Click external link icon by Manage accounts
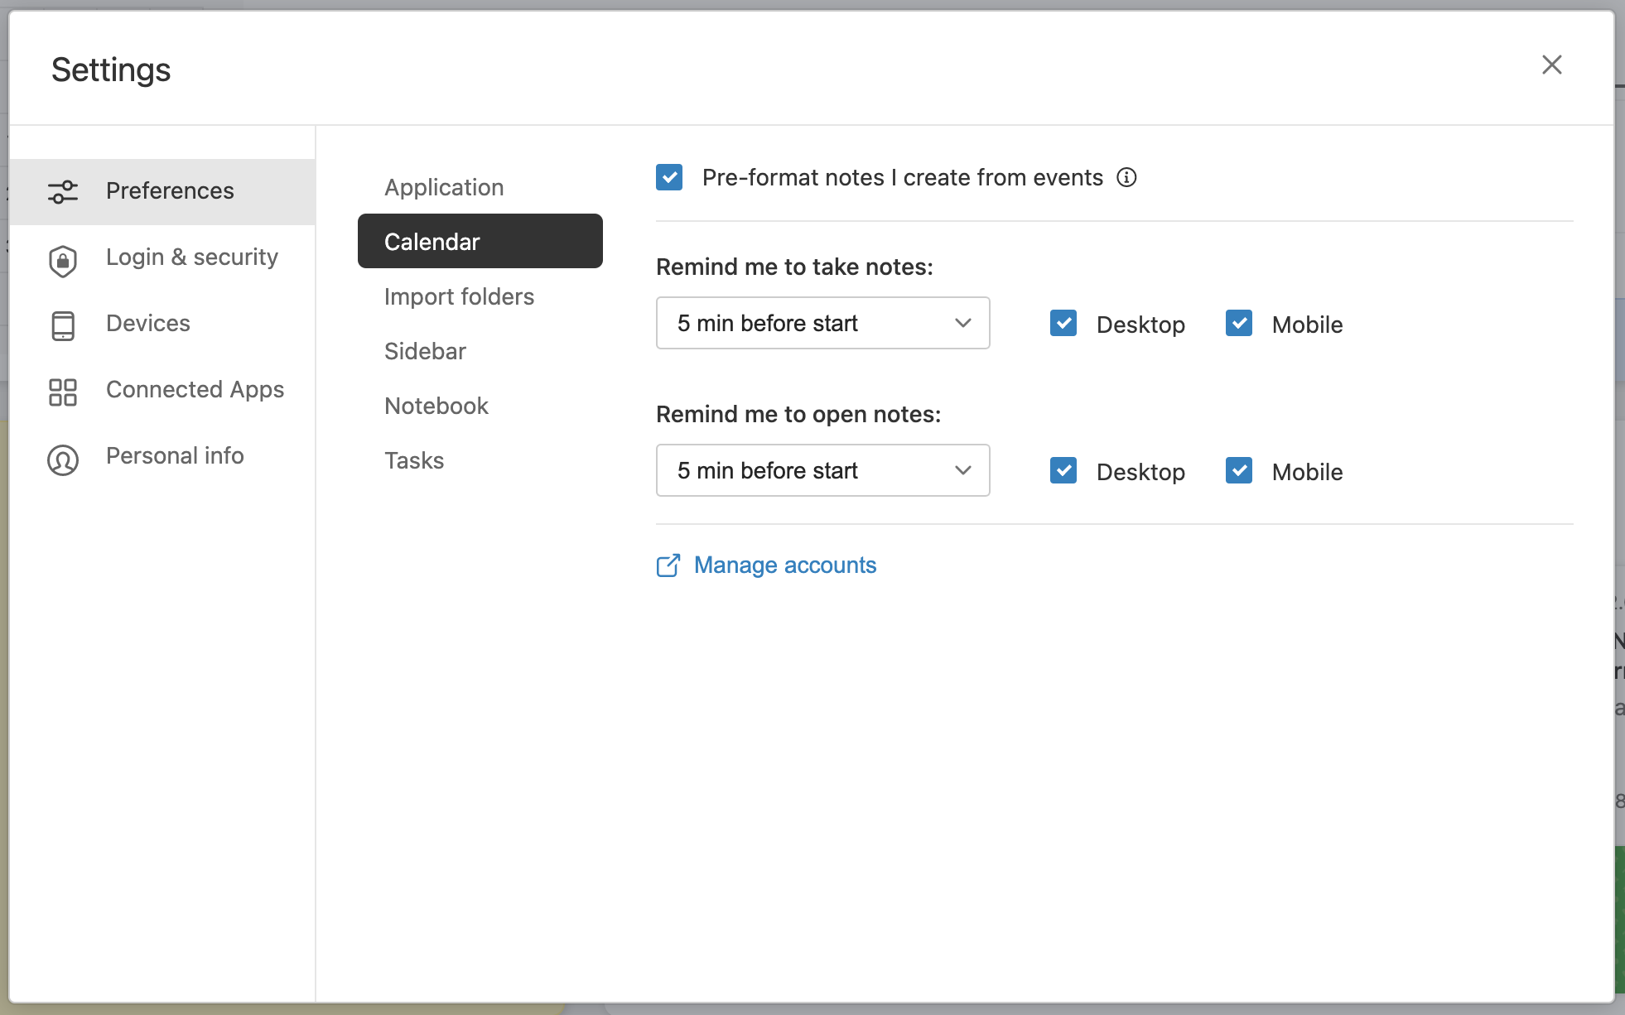 668,565
